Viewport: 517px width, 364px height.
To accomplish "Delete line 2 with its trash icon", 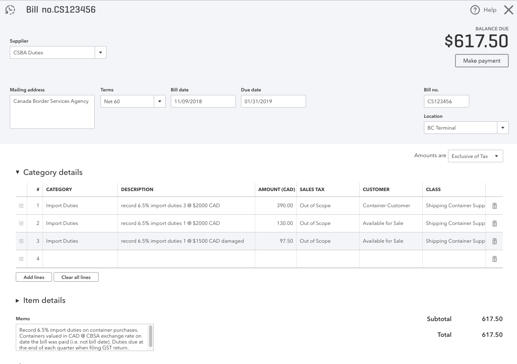I will tap(494, 223).
